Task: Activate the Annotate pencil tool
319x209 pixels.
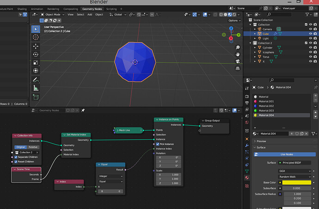Action: pos(36,80)
